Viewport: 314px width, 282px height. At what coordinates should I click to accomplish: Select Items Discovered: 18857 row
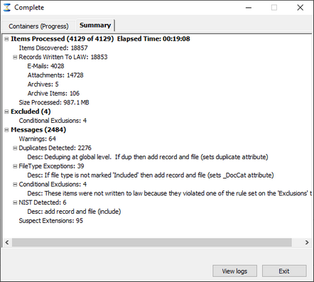pyautogui.click(x=53, y=48)
